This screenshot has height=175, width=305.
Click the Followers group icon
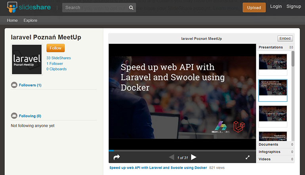pyautogui.click(x=14, y=85)
